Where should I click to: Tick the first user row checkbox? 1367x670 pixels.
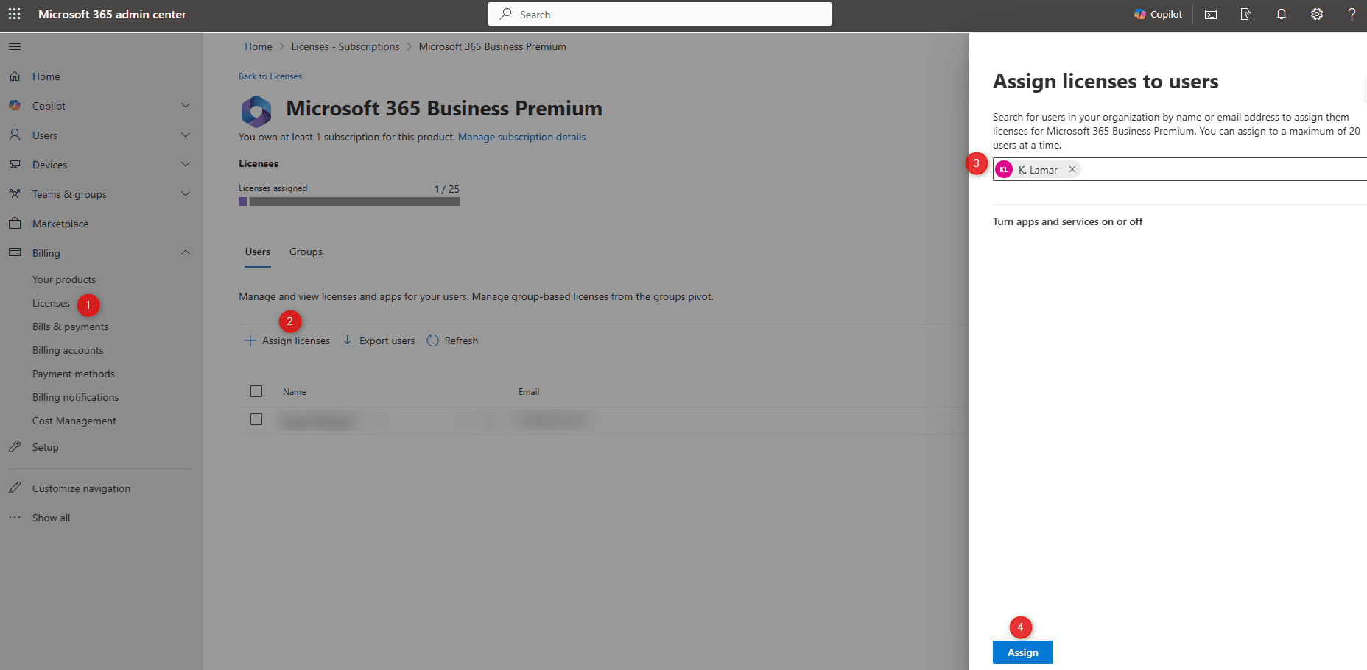[x=256, y=419]
